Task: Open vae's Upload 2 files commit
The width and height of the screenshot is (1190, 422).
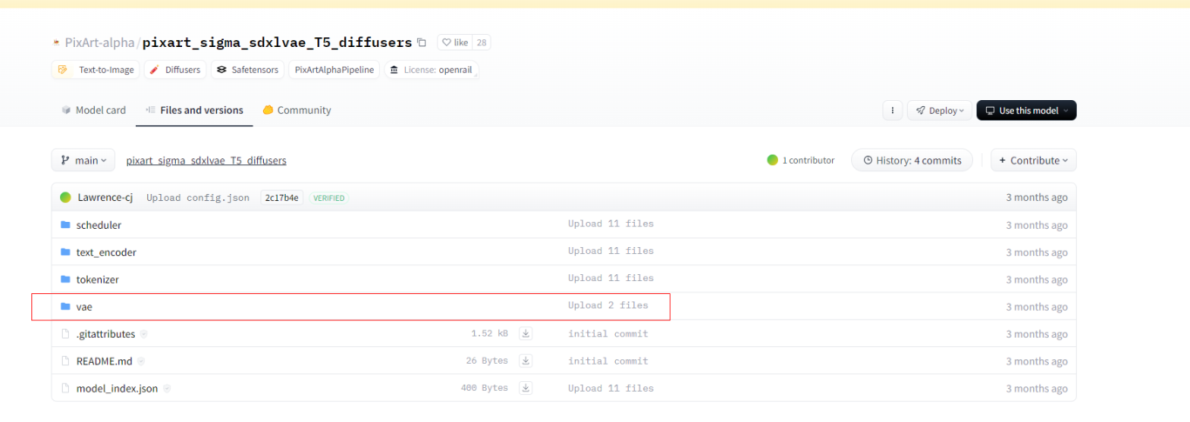Action: click(608, 305)
